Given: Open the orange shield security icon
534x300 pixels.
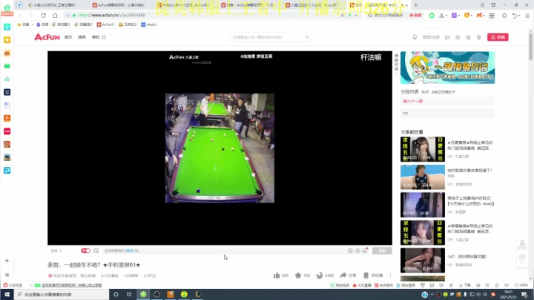Looking at the screenshot, I should (x=467, y=16).
